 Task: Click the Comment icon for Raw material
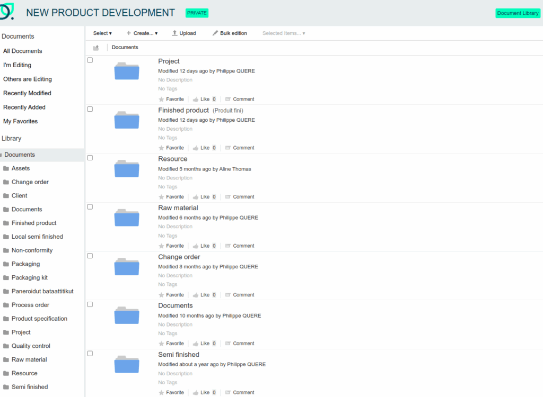(228, 246)
